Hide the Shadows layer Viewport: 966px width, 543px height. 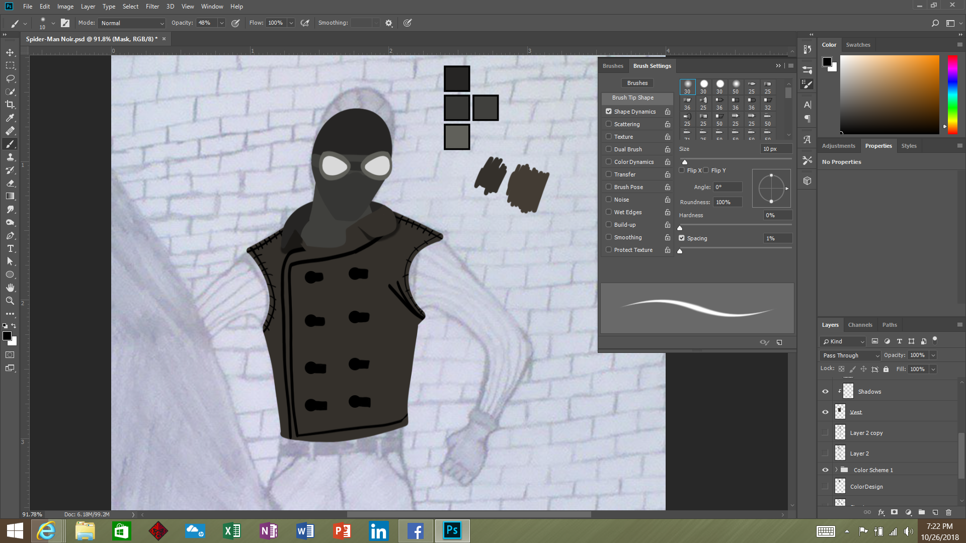click(x=825, y=391)
